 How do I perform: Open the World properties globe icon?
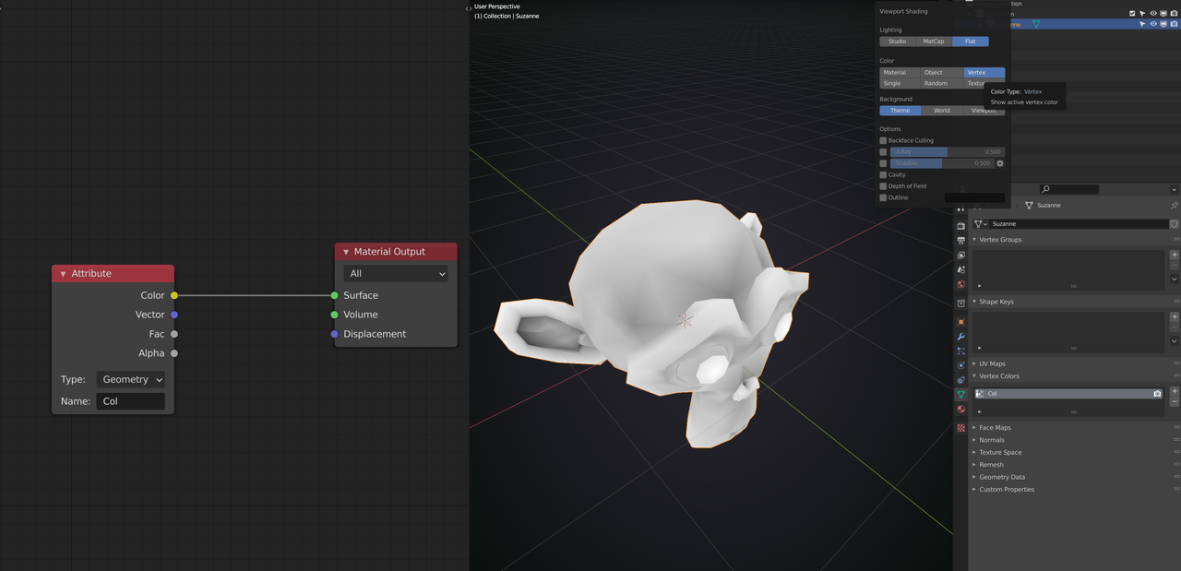[x=960, y=284]
